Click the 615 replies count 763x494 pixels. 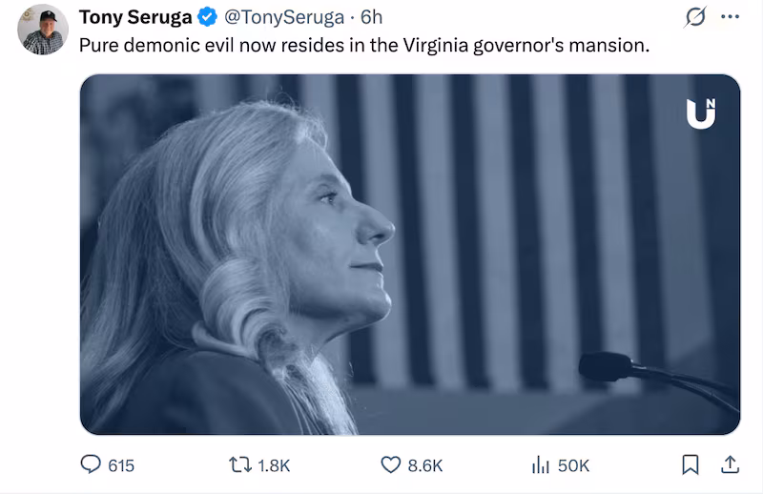tap(121, 465)
